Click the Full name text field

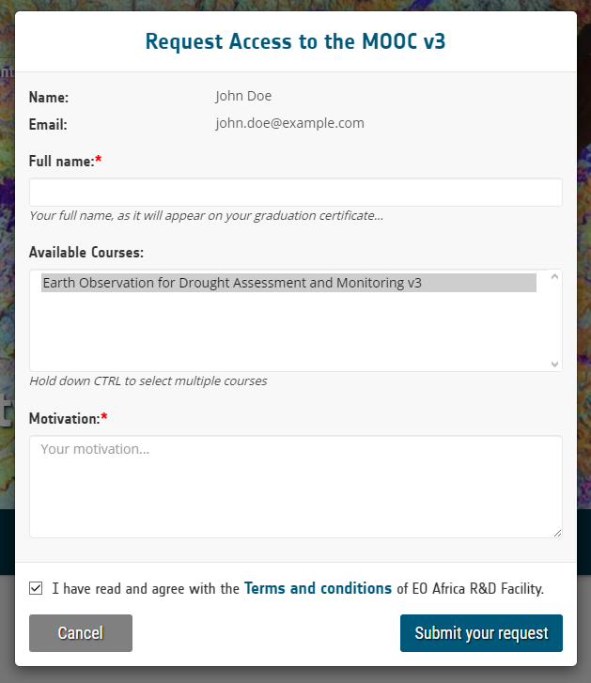point(296,192)
